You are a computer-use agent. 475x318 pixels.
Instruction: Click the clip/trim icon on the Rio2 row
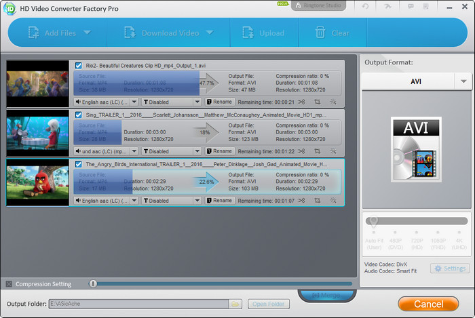302,102
